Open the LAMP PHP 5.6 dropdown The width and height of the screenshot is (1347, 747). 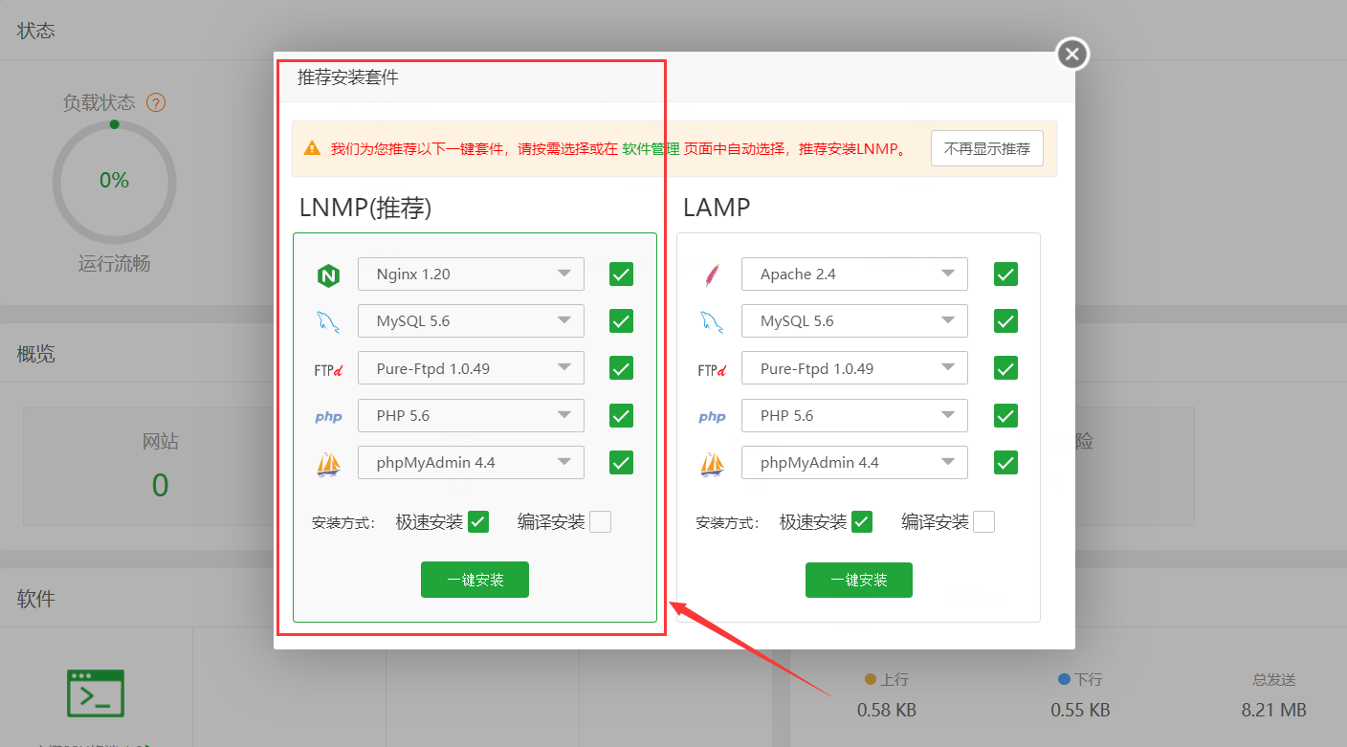tap(854, 415)
